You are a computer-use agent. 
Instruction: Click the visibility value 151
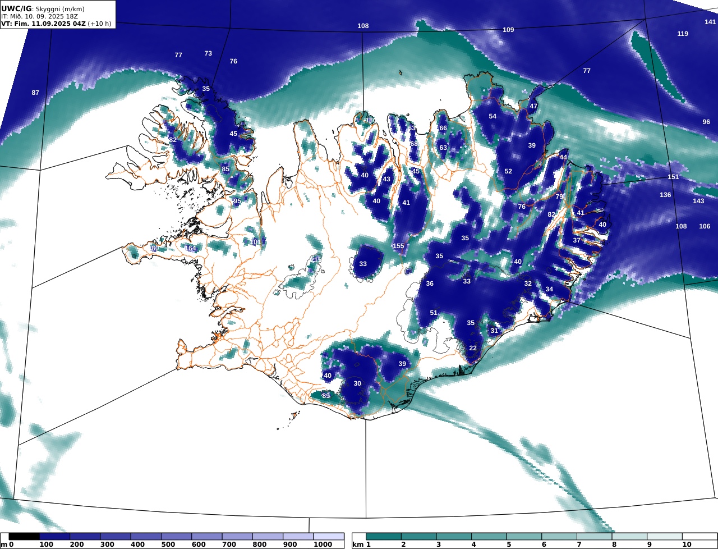674,177
